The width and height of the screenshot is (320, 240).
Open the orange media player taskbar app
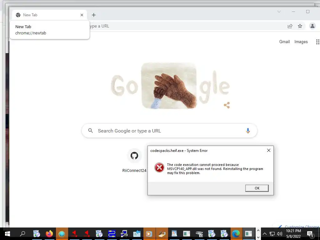pyautogui.click(x=149, y=234)
